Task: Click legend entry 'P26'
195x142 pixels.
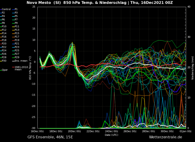Action: click(x=3, y=54)
